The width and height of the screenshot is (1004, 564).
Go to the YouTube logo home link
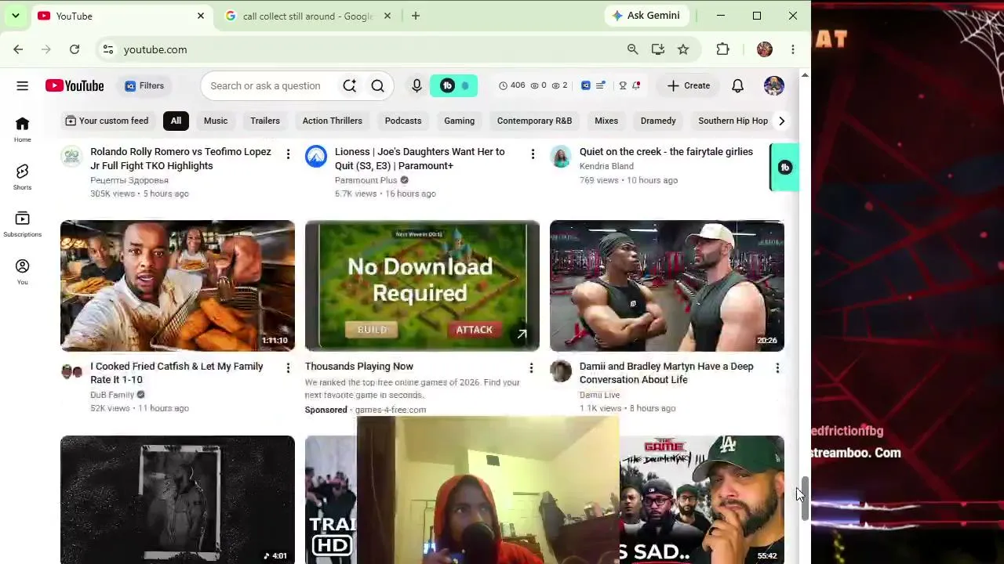point(75,86)
